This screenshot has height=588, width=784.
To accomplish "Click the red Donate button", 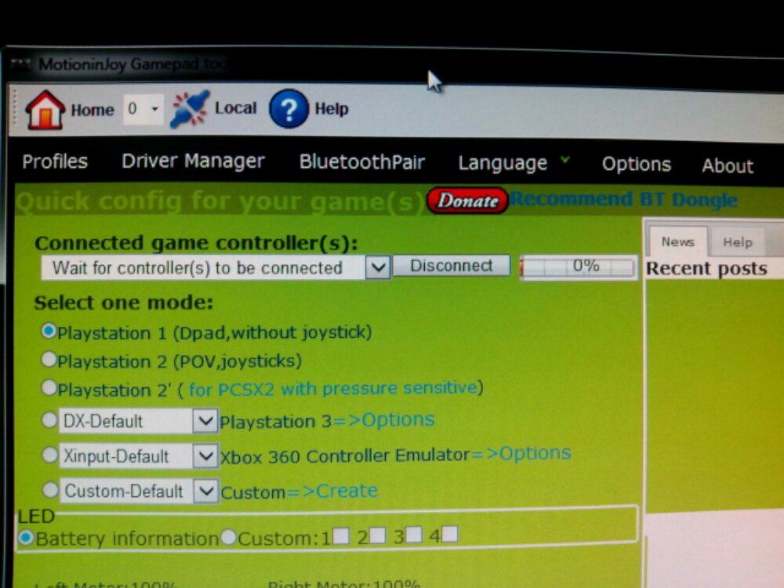I will pos(467,201).
